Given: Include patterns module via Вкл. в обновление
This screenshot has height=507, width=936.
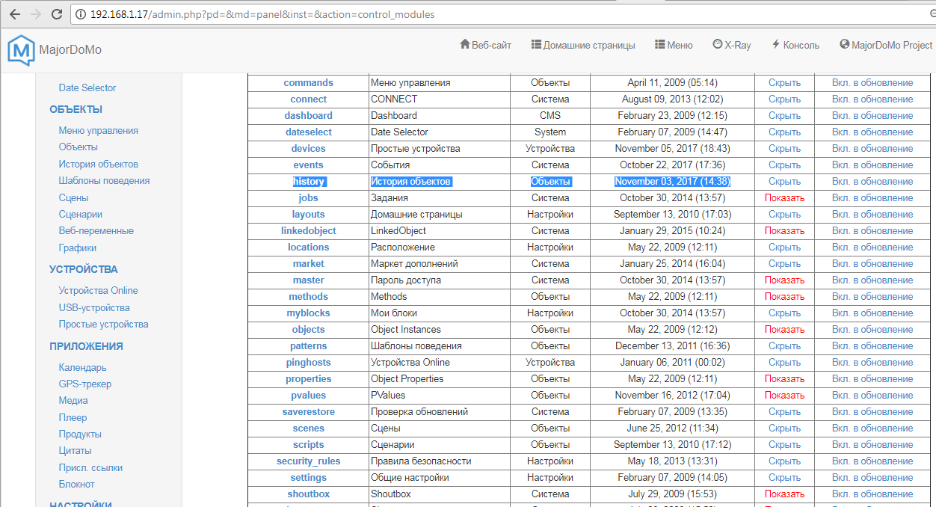Looking at the screenshot, I should tap(872, 345).
